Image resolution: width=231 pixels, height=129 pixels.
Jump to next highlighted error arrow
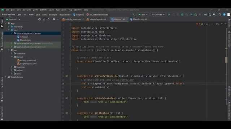(225, 24)
